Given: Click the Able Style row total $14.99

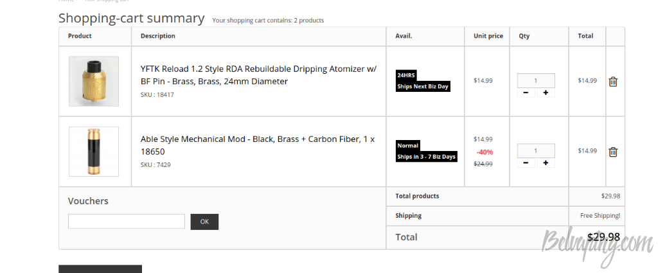Looking at the screenshot, I should 587,150.
